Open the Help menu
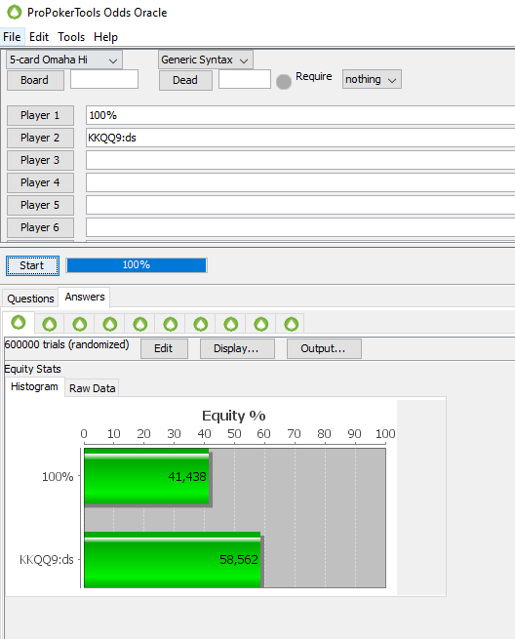515x639 pixels. [x=105, y=37]
